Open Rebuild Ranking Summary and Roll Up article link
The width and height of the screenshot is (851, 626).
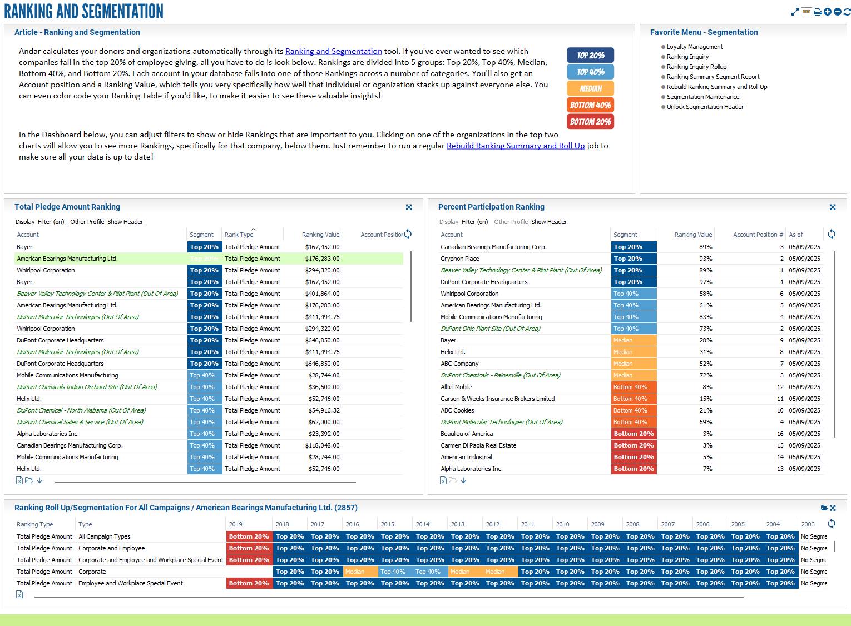(x=516, y=146)
